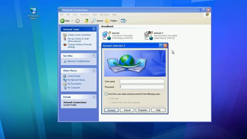The image size is (247, 139).
Task: Select the "internet 2" connection icon
Action: tap(148, 36)
